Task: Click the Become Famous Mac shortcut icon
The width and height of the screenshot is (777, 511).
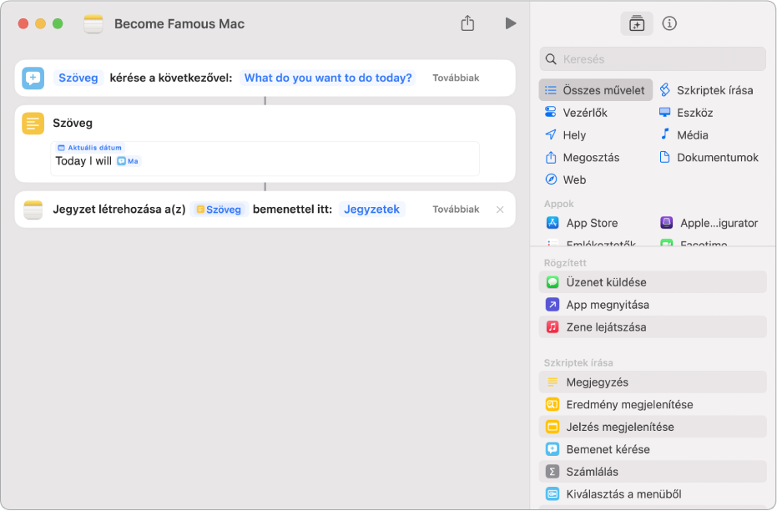Action: click(x=93, y=23)
